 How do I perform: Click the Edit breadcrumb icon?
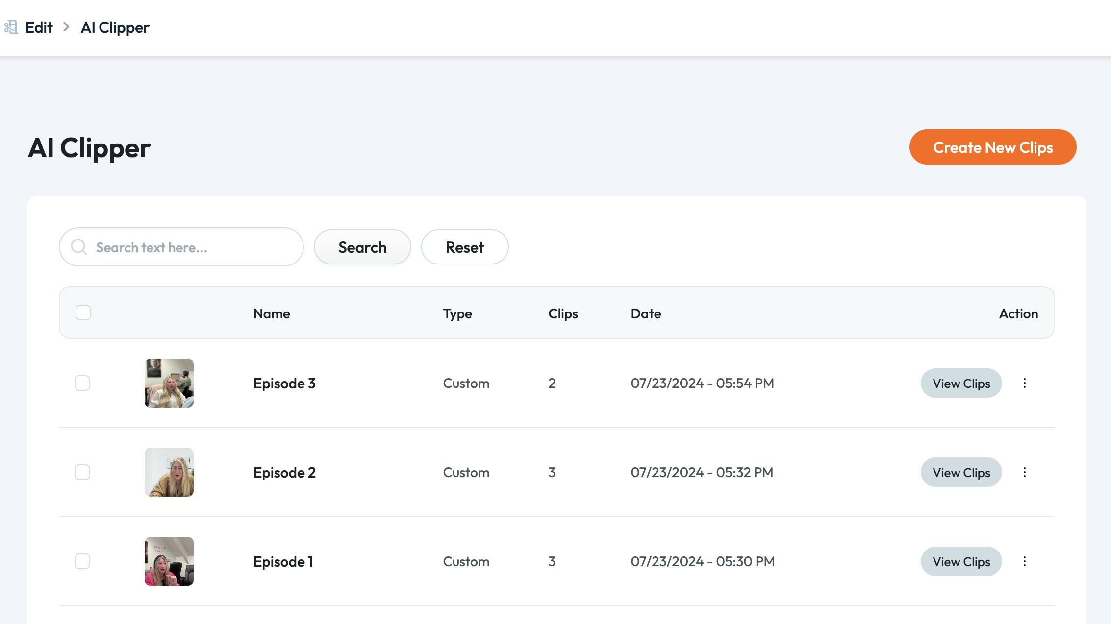coord(11,27)
